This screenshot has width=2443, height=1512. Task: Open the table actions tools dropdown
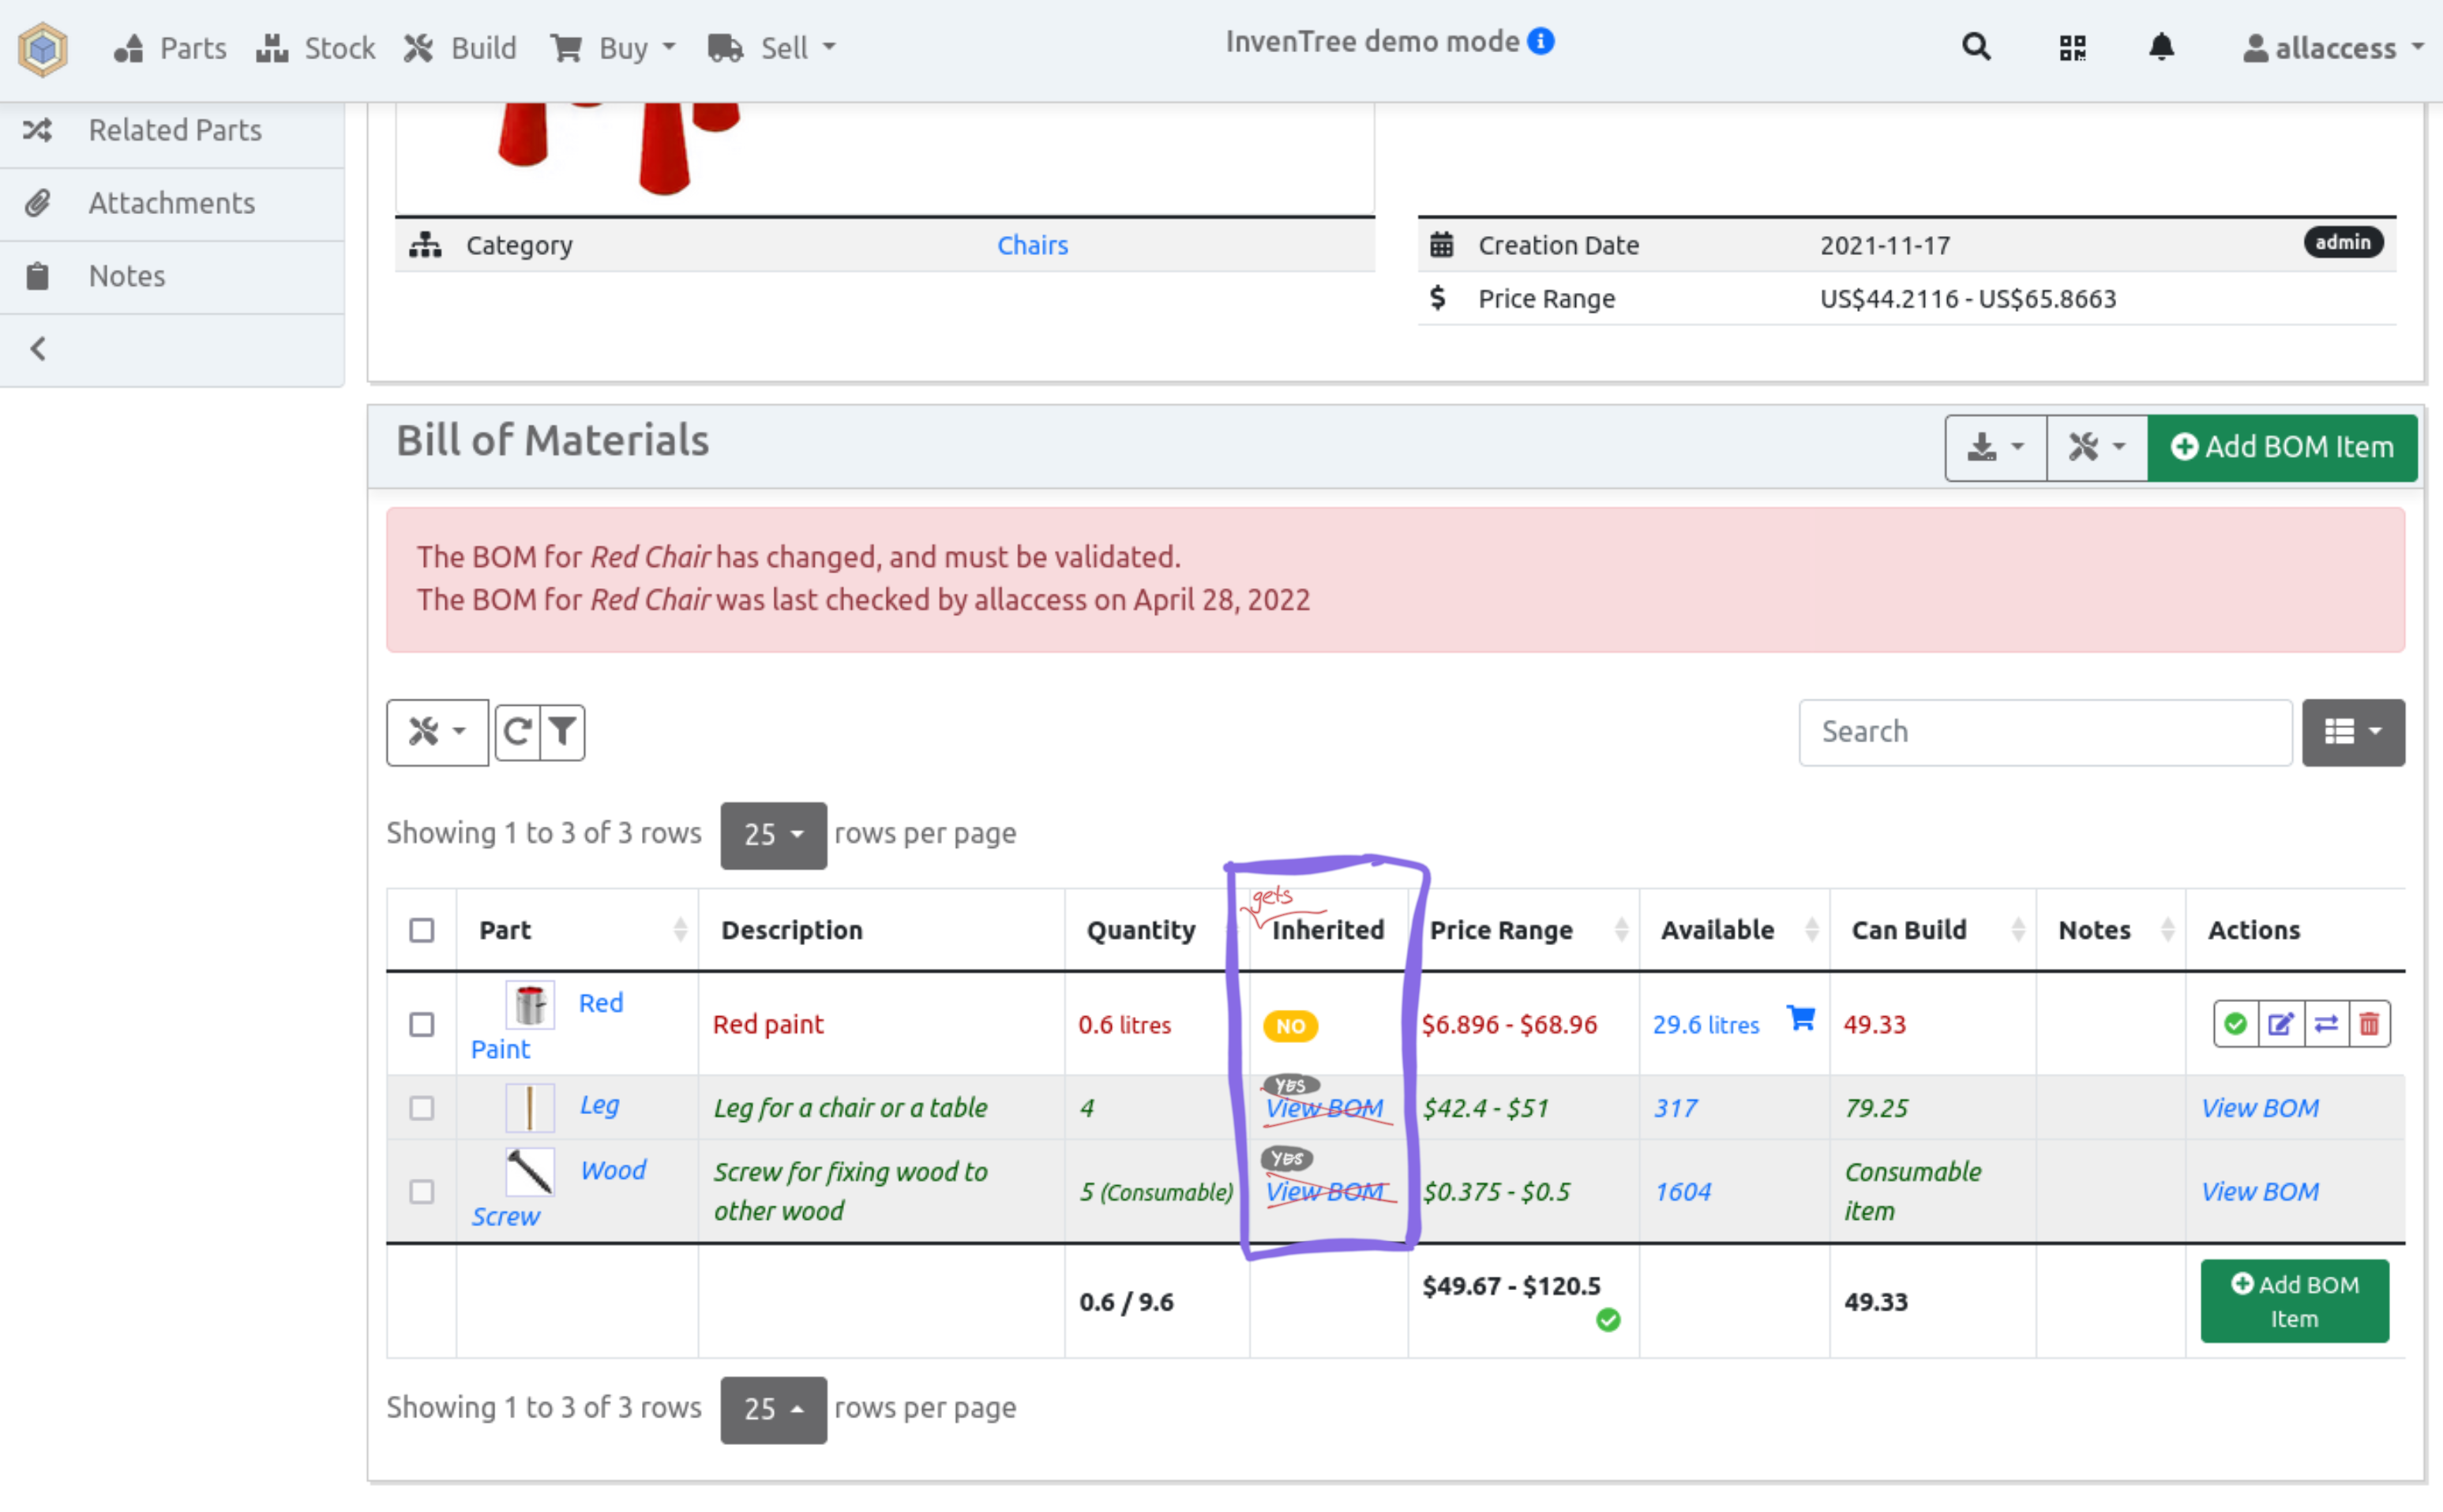click(437, 732)
